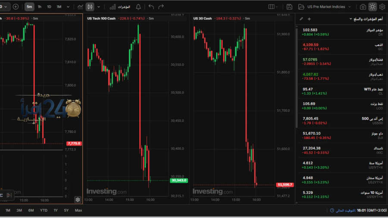Edit the watchlist with the pencil icon

pos(301,19)
